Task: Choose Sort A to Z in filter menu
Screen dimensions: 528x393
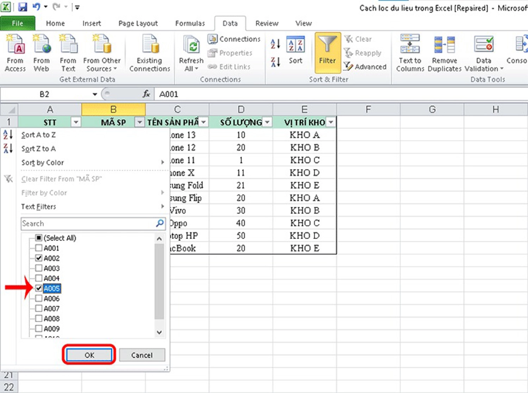Action: [x=93, y=135]
